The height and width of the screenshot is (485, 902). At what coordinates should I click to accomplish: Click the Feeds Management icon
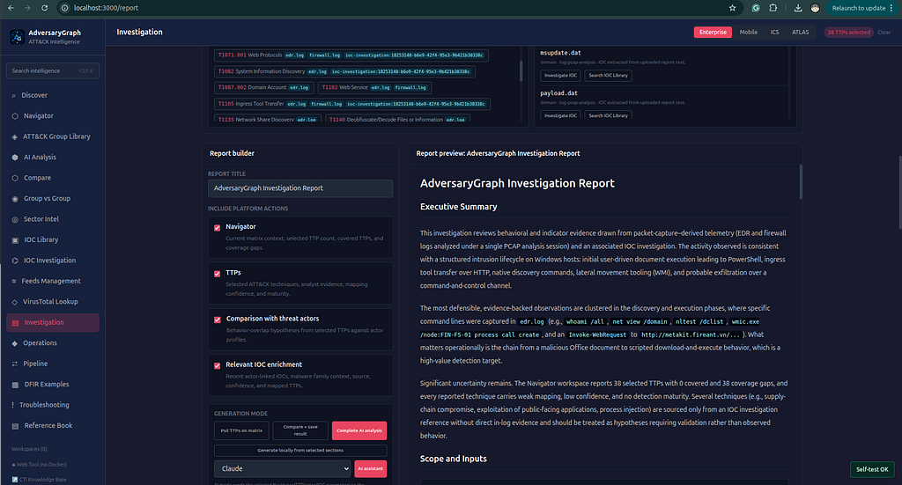14,281
